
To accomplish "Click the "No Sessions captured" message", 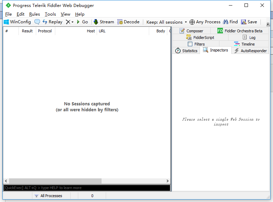I will (x=87, y=104).
